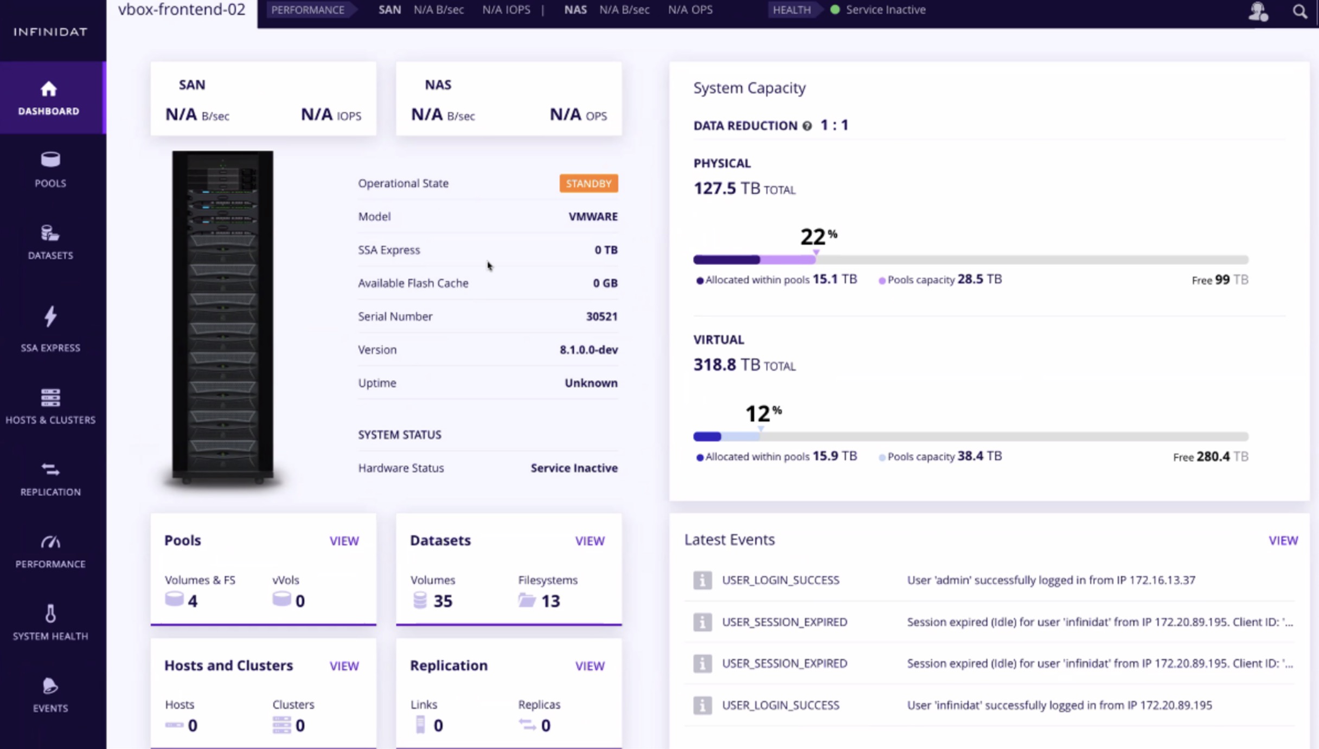Click the HEALTH label in top bar
Viewport: 1319px width, 749px height.
tap(791, 10)
